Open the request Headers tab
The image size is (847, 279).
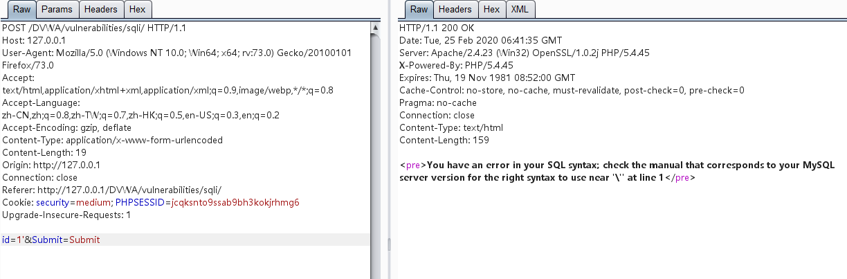click(102, 10)
